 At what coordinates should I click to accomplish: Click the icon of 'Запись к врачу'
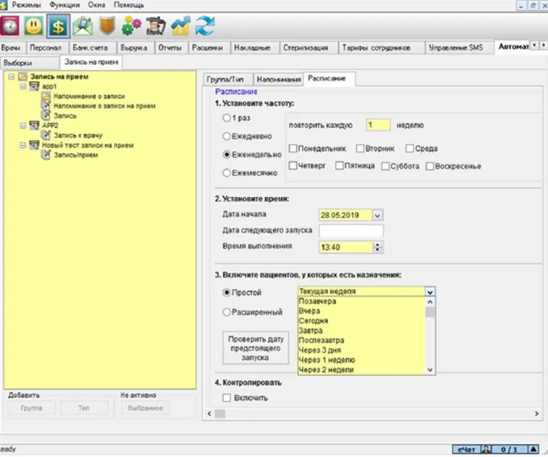(x=46, y=135)
